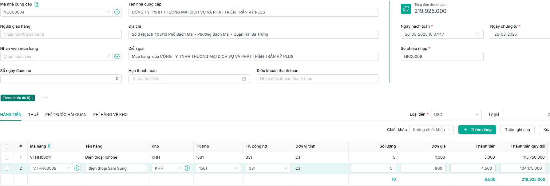Click the add employee plus icon
Screen dimensions: 550x186
click(x=117, y=56)
